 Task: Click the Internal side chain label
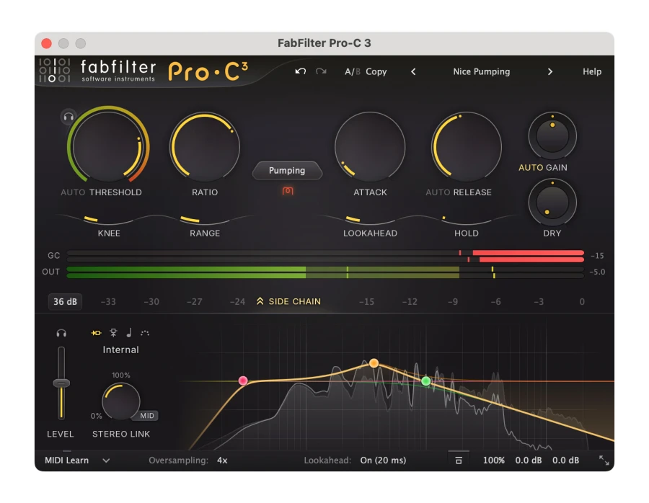(120, 350)
